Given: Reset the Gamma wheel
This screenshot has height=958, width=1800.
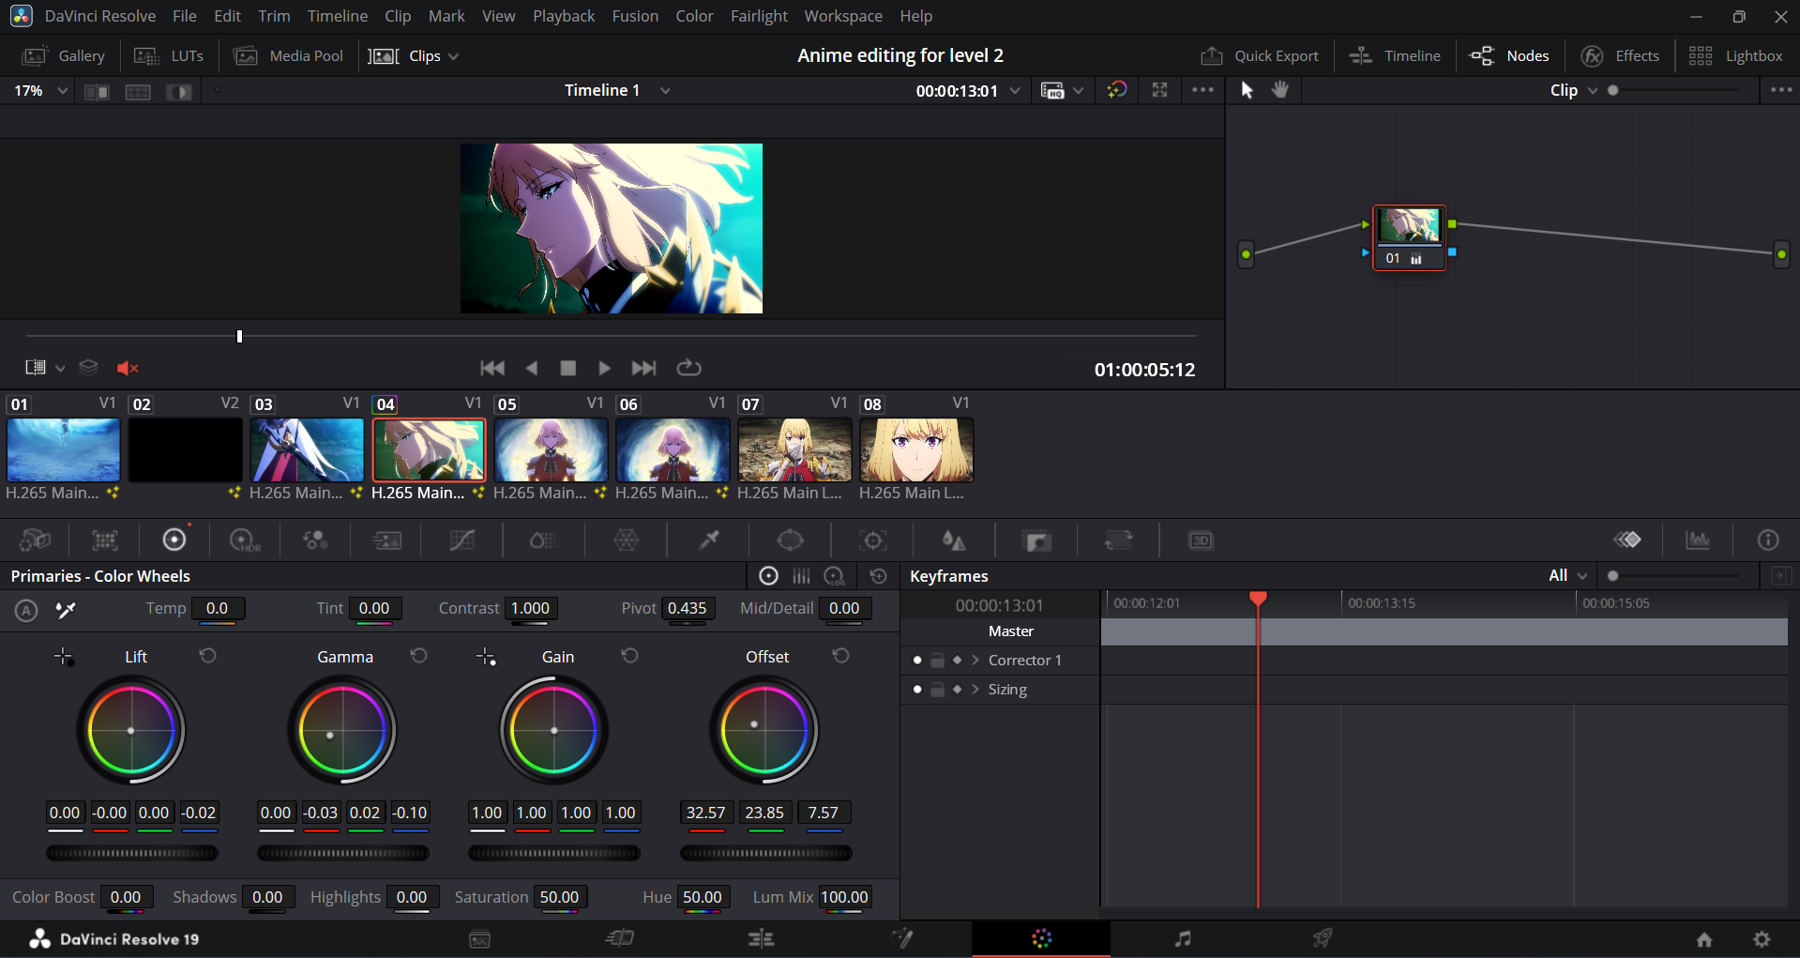Looking at the screenshot, I should pos(419,656).
